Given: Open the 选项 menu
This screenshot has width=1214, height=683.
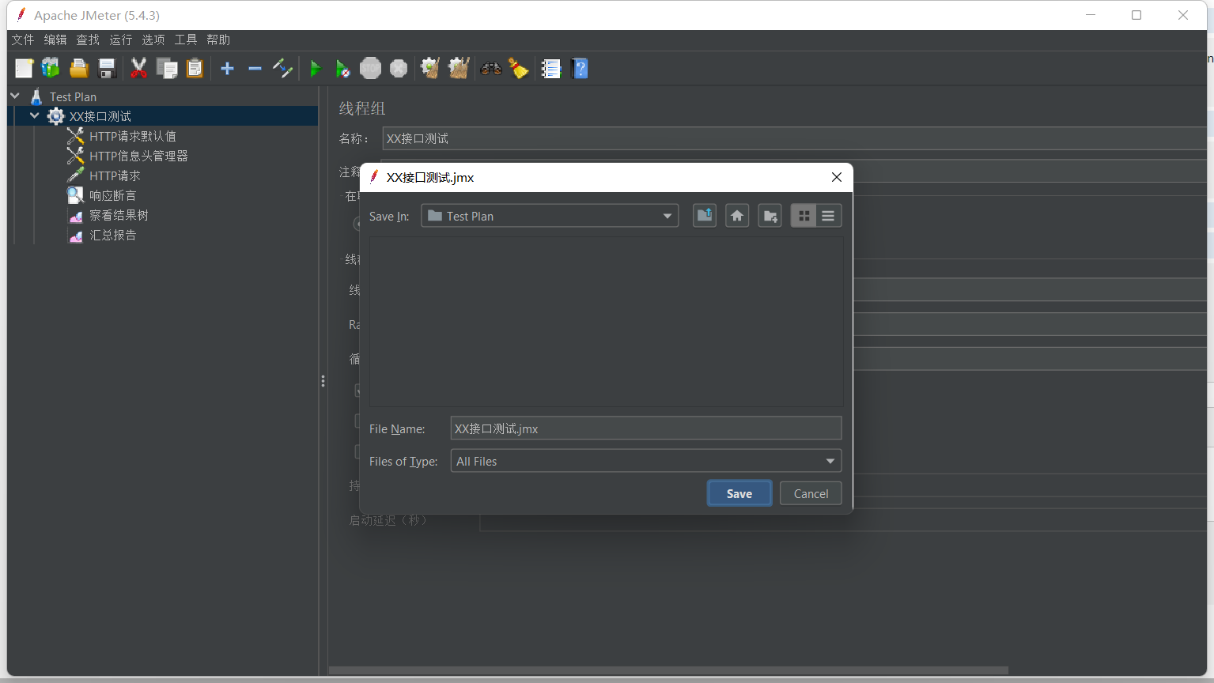Looking at the screenshot, I should pyautogui.click(x=153, y=40).
